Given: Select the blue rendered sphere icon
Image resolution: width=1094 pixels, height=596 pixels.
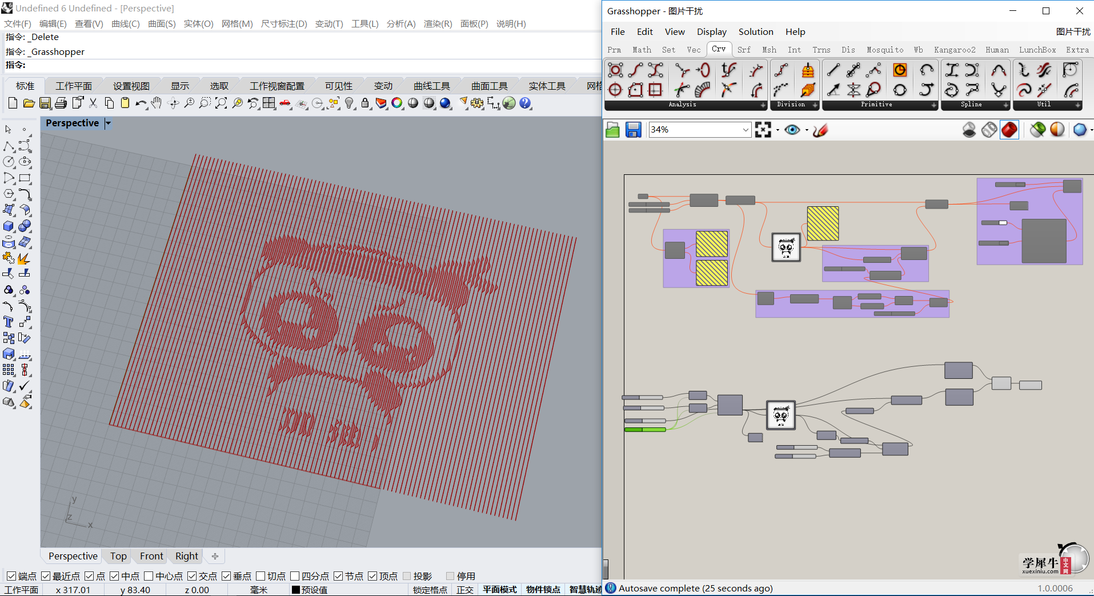Looking at the screenshot, I should [x=445, y=103].
